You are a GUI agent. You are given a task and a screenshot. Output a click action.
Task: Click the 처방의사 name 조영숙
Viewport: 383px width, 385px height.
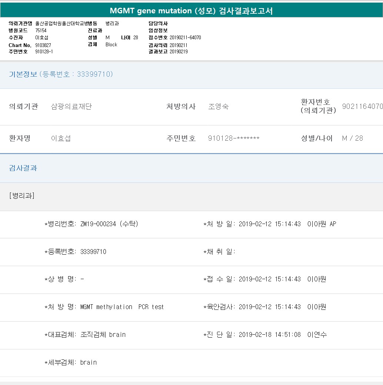point(218,107)
